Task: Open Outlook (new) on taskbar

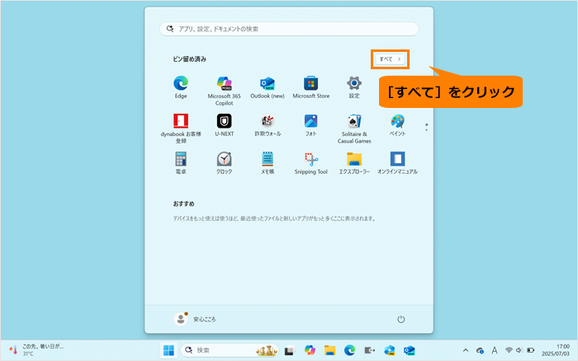Action: tap(410, 350)
